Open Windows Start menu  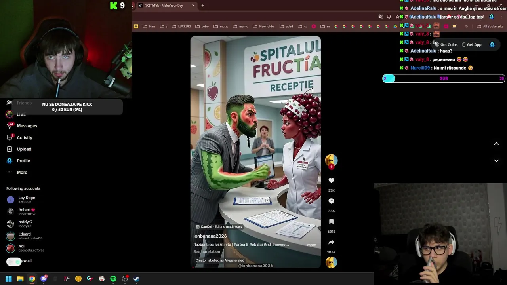8,279
